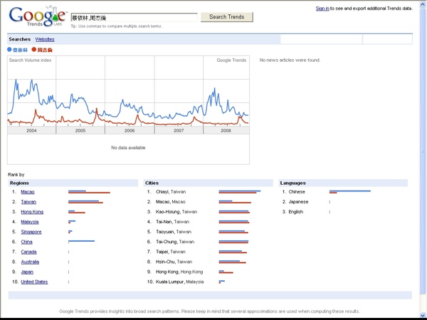Image resolution: width=427 pixels, height=320 pixels.
Task: Open the Hong Kong region link
Action: [x=32, y=212]
